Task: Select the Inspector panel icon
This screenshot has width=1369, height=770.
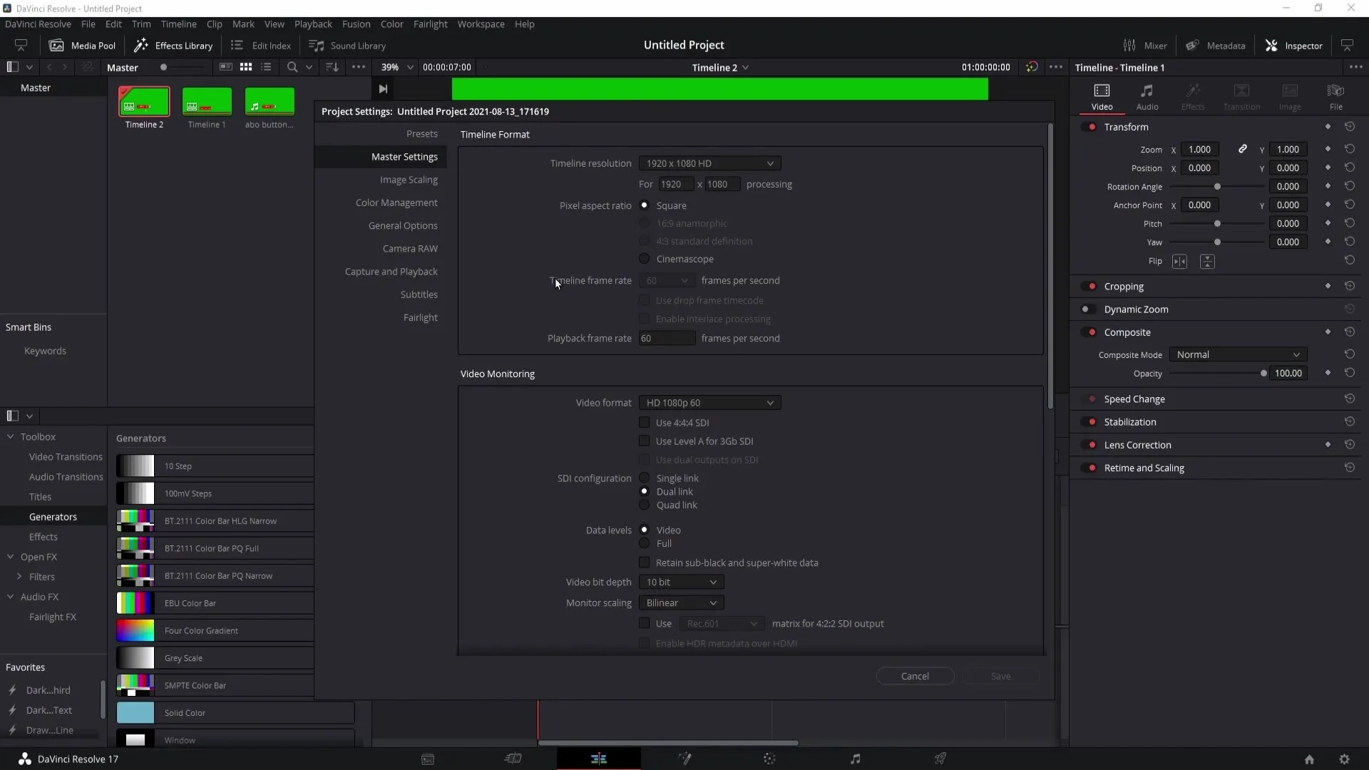Action: (1271, 45)
